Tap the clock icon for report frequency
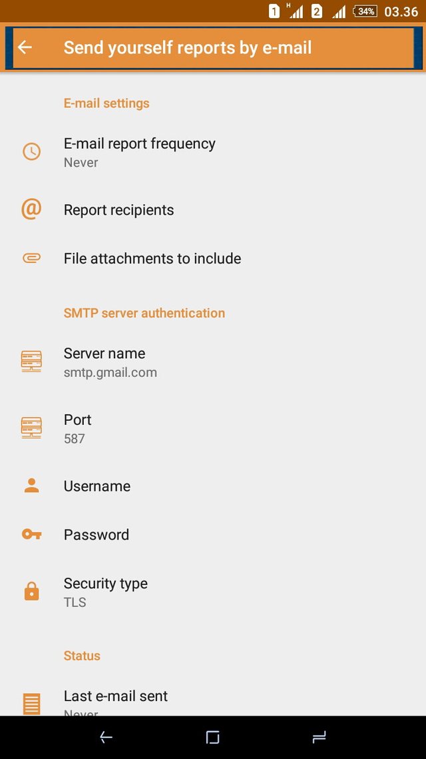Viewport: 426px width, 759px height. coord(31,151)
